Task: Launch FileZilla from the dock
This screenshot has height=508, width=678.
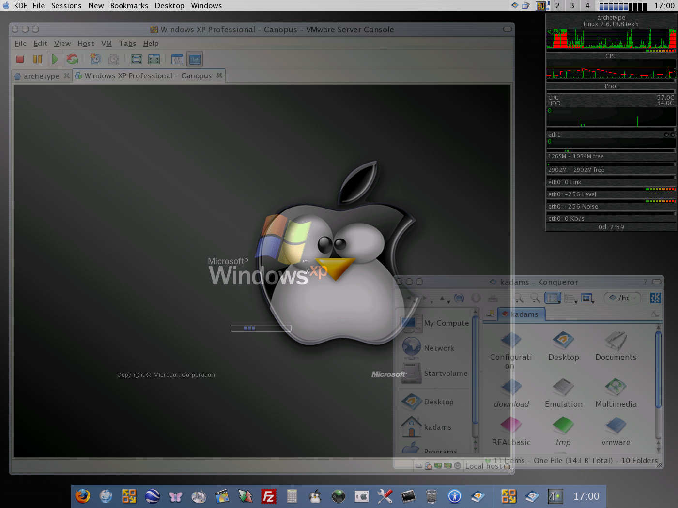Action: click(269, 496)
